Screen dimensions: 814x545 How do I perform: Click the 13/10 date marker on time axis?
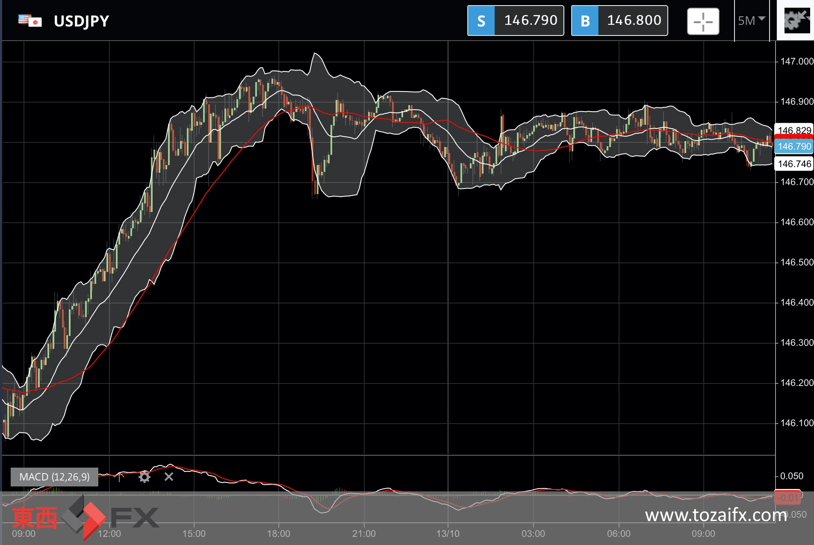(448, 533)
